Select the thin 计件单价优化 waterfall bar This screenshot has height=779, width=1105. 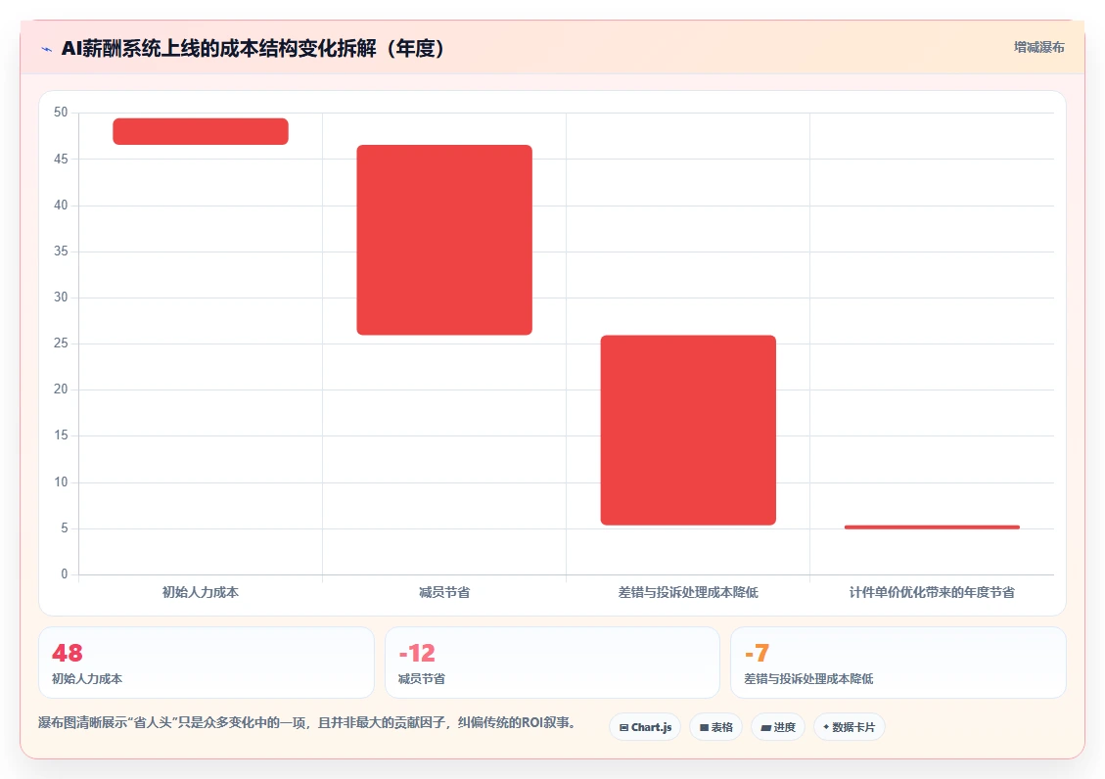[932, 527]
